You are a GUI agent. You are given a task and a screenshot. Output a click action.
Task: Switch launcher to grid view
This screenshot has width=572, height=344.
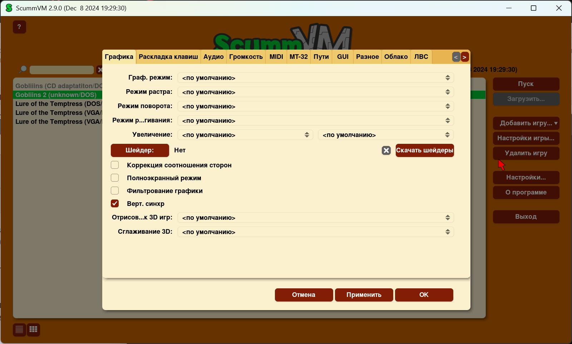[x=33, y=330]
